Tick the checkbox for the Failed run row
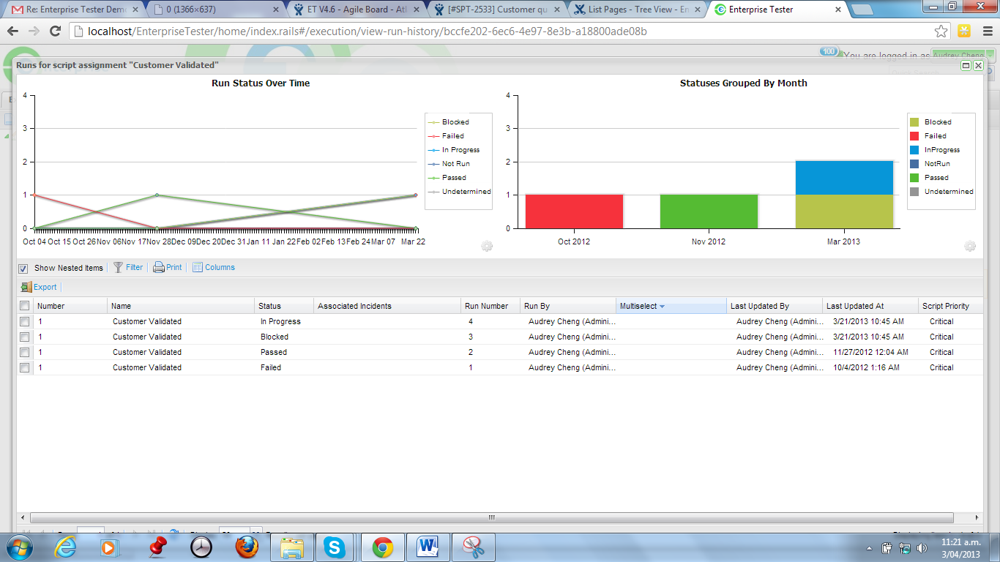Viewport: 1000px width, 562px height. 25,368
